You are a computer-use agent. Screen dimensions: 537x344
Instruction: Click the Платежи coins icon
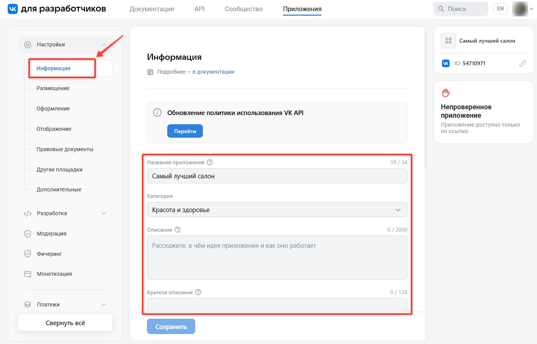point(28,304)
